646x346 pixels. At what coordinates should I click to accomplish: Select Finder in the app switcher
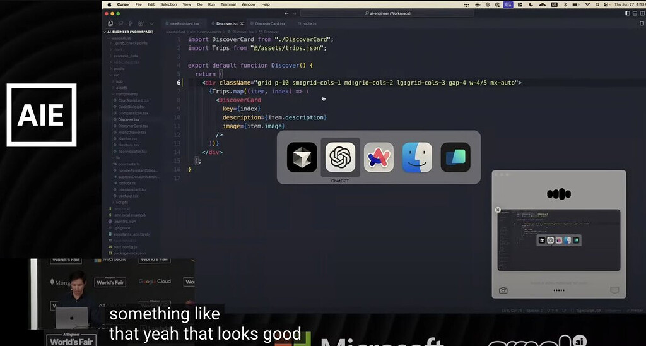tap(417, 157)
